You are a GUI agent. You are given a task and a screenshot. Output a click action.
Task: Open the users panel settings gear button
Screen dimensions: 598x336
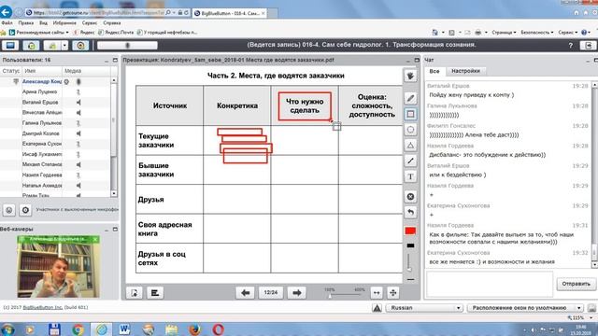[25, 210]
